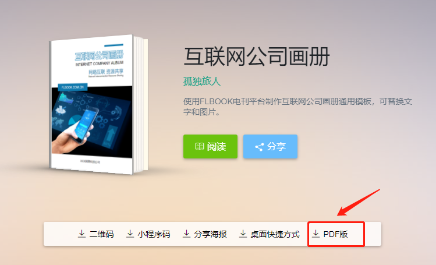436x265 pixels.
Task: Download the 二维码 QR code
Action: click(x=96, y=234)
